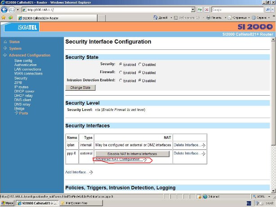Click Delete Interface for ppp-0
The height and width of the screenshot is (207, 276).
pos(190,154)
